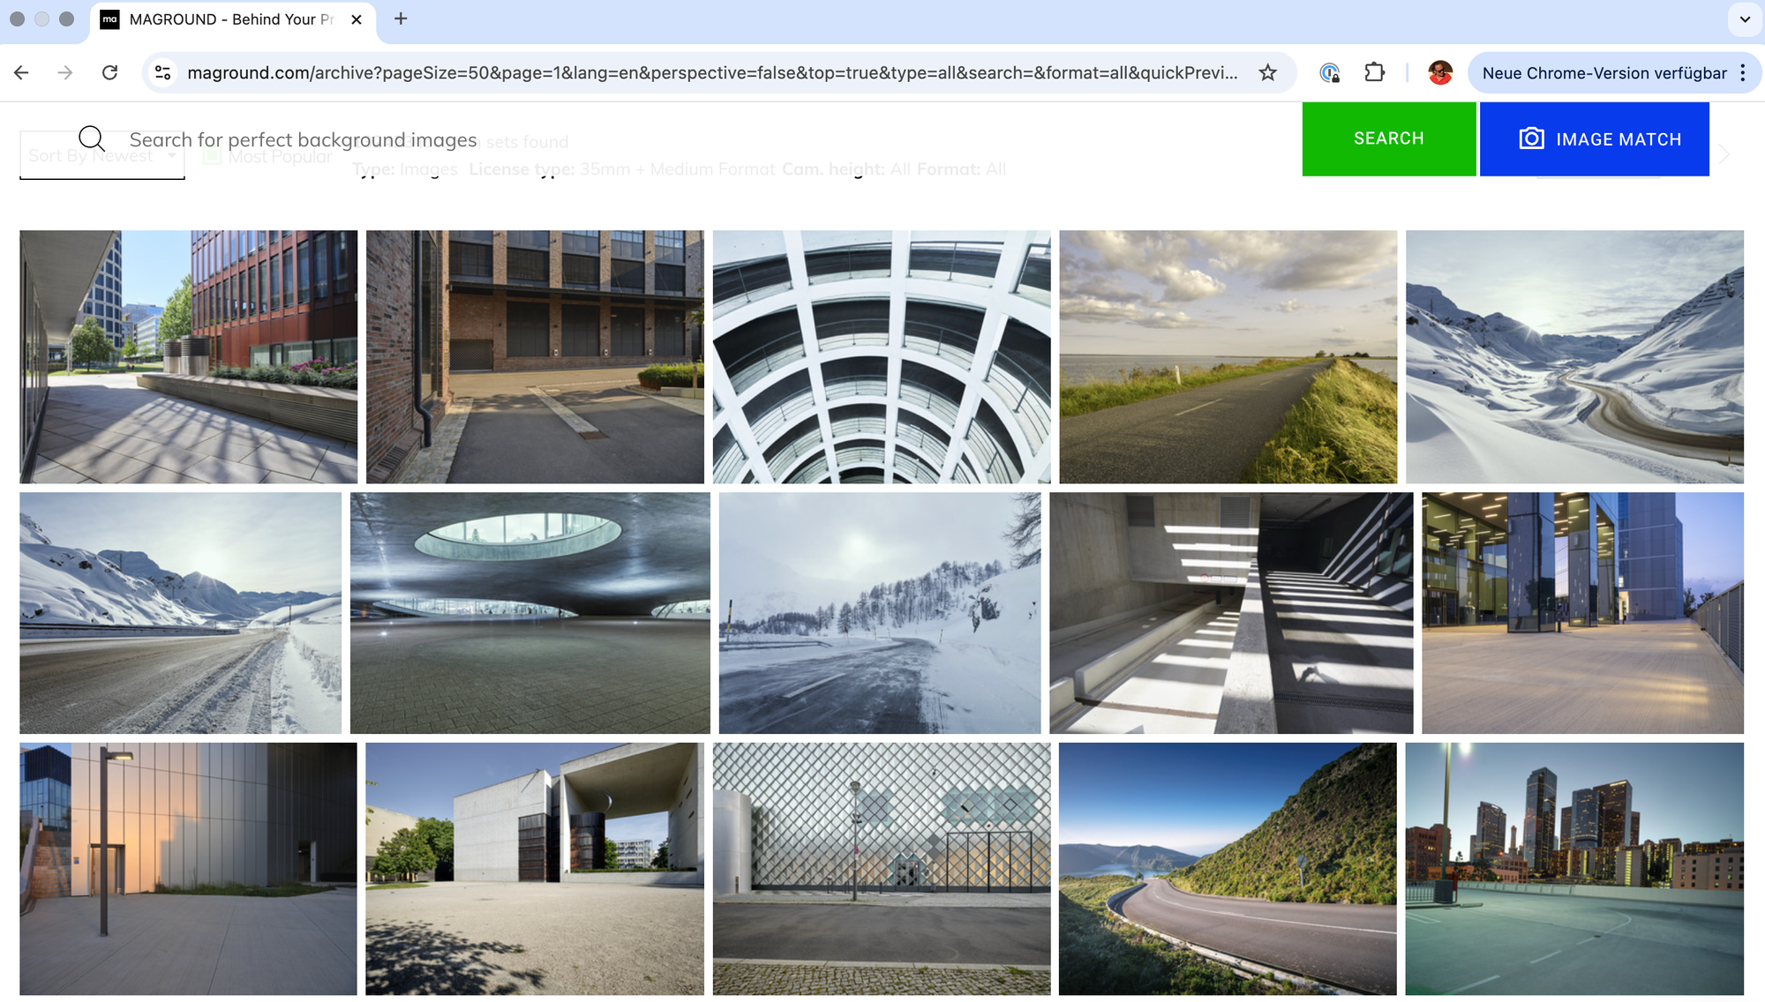This screenshot has width=1765, height=1002.
Task: Bookmark this page with star icon
Action: pos(1267,72)
